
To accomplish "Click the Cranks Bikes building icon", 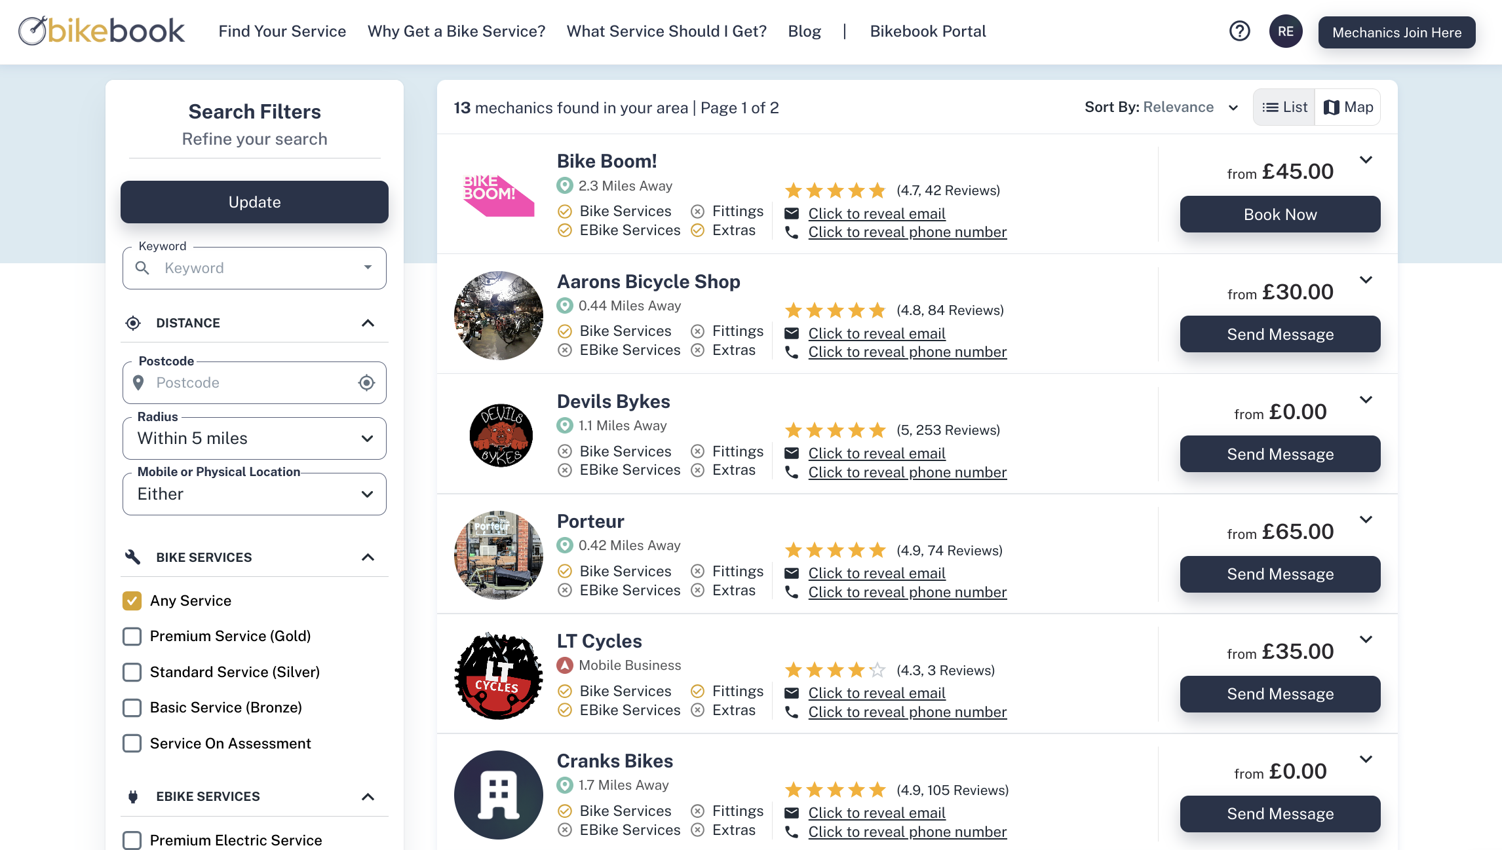I will [499, 795].
